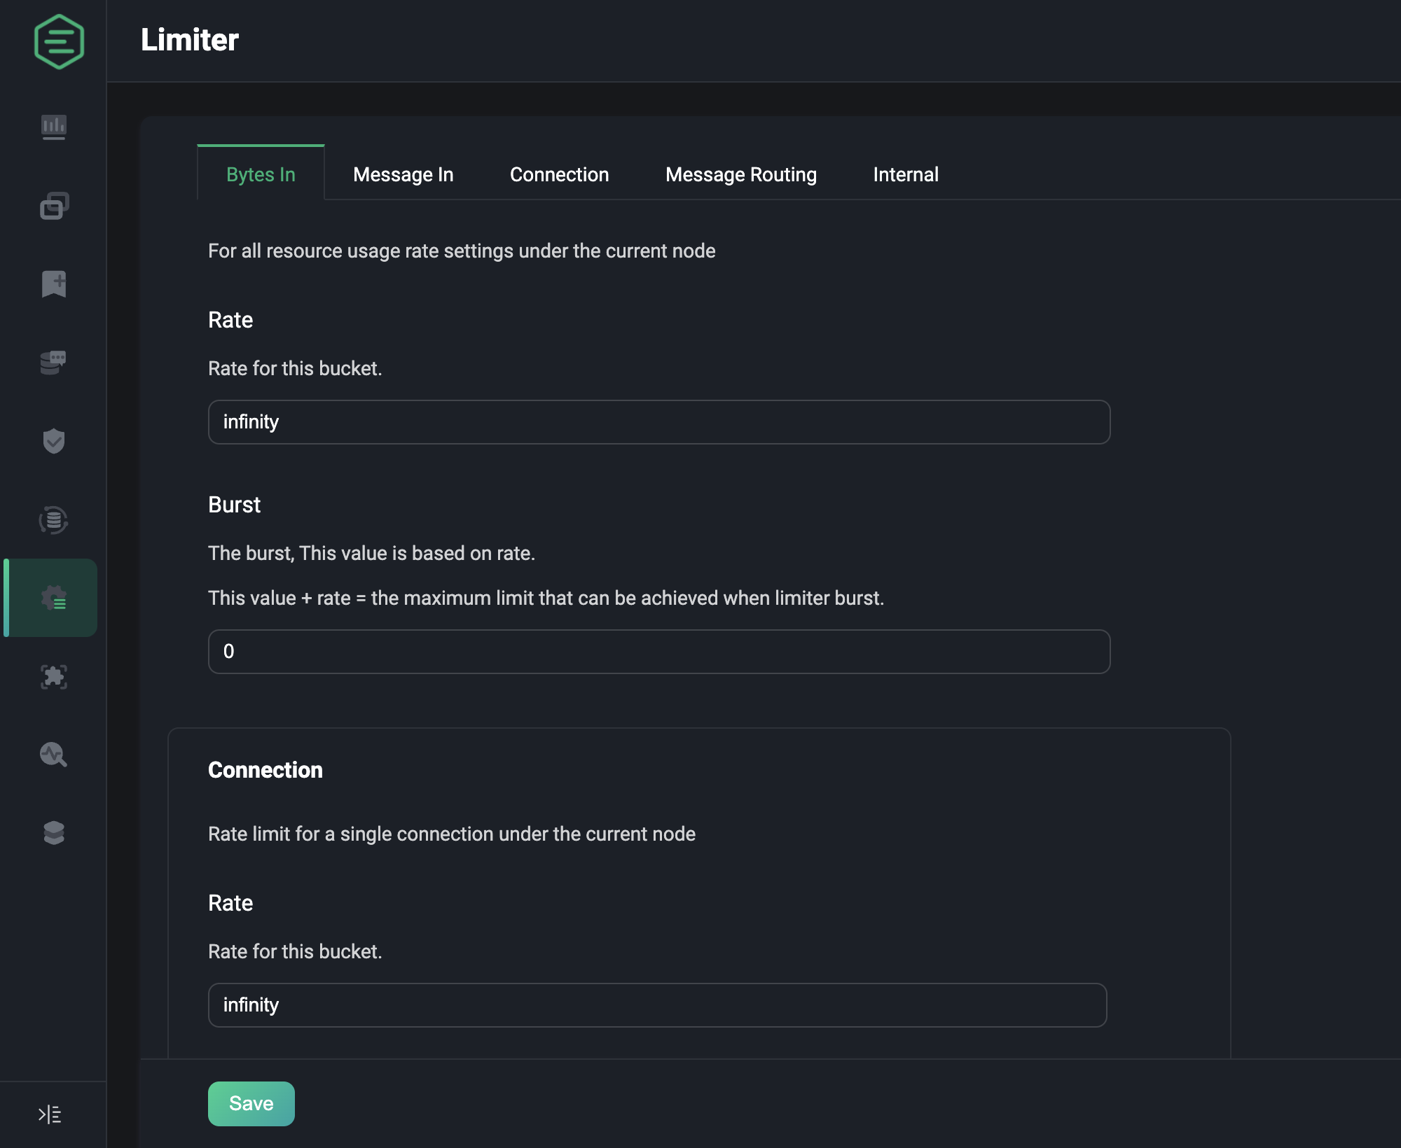Viewport: 1401px width, 1148px height.
Task: Open the Subscriptions bookmark icon
Action: coord(54,284)
